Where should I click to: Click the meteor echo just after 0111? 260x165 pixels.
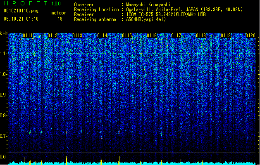[30, 132]
